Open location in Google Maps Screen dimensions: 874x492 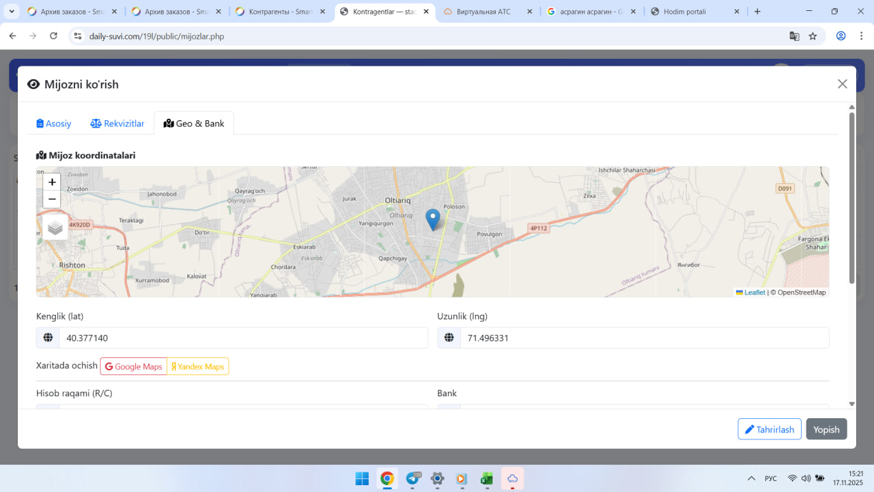coord(134,367)
